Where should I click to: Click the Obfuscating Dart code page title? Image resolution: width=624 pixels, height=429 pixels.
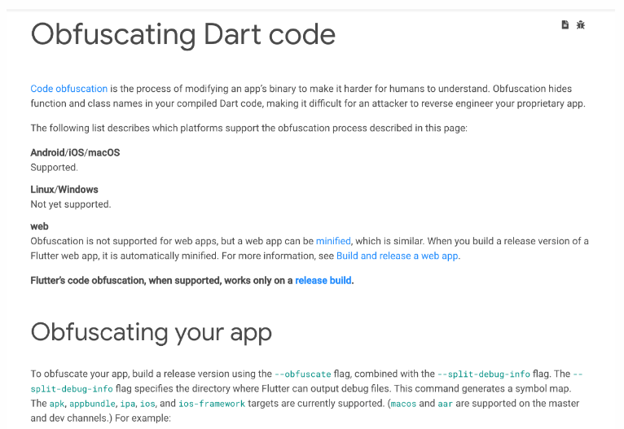click(183, 34)
